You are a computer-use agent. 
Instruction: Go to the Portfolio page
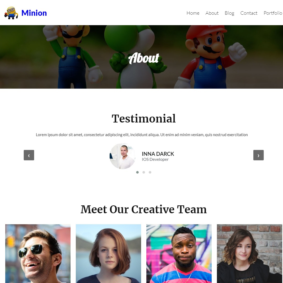(273, 13)
